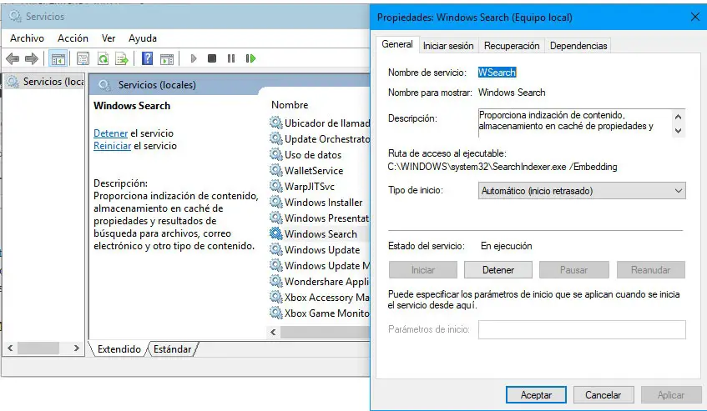The image size is (707, 411).
Task: Refresh the services list via toolbar icon
Action: (104, 58)
